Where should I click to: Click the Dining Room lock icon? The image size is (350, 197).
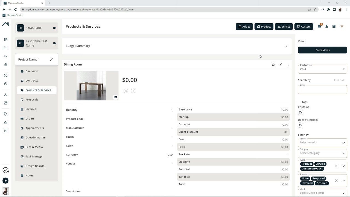[273, 65]
